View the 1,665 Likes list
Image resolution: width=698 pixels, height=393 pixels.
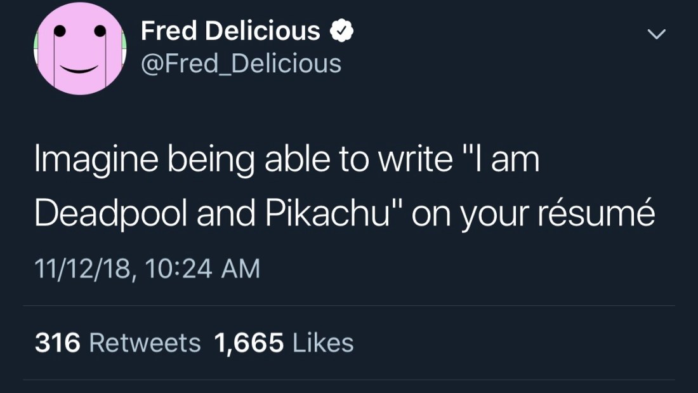[x=284, y=343]
